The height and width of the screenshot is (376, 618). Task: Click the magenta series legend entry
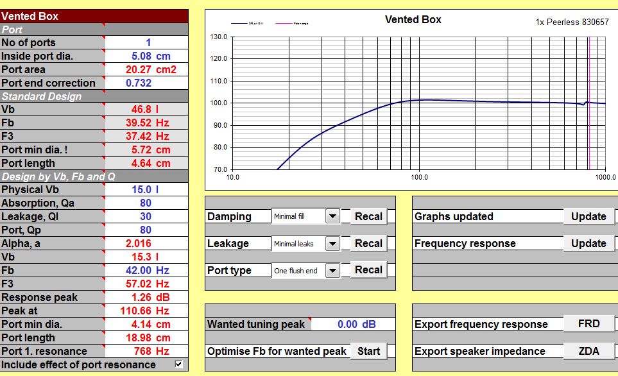(x=292, y=23)
